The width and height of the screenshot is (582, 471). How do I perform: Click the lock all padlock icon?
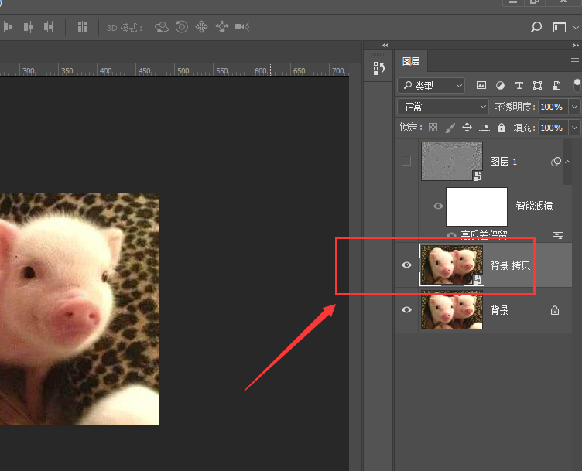click(502, 128)
